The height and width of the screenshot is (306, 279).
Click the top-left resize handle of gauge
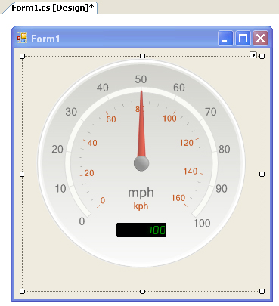coord(22,56)
